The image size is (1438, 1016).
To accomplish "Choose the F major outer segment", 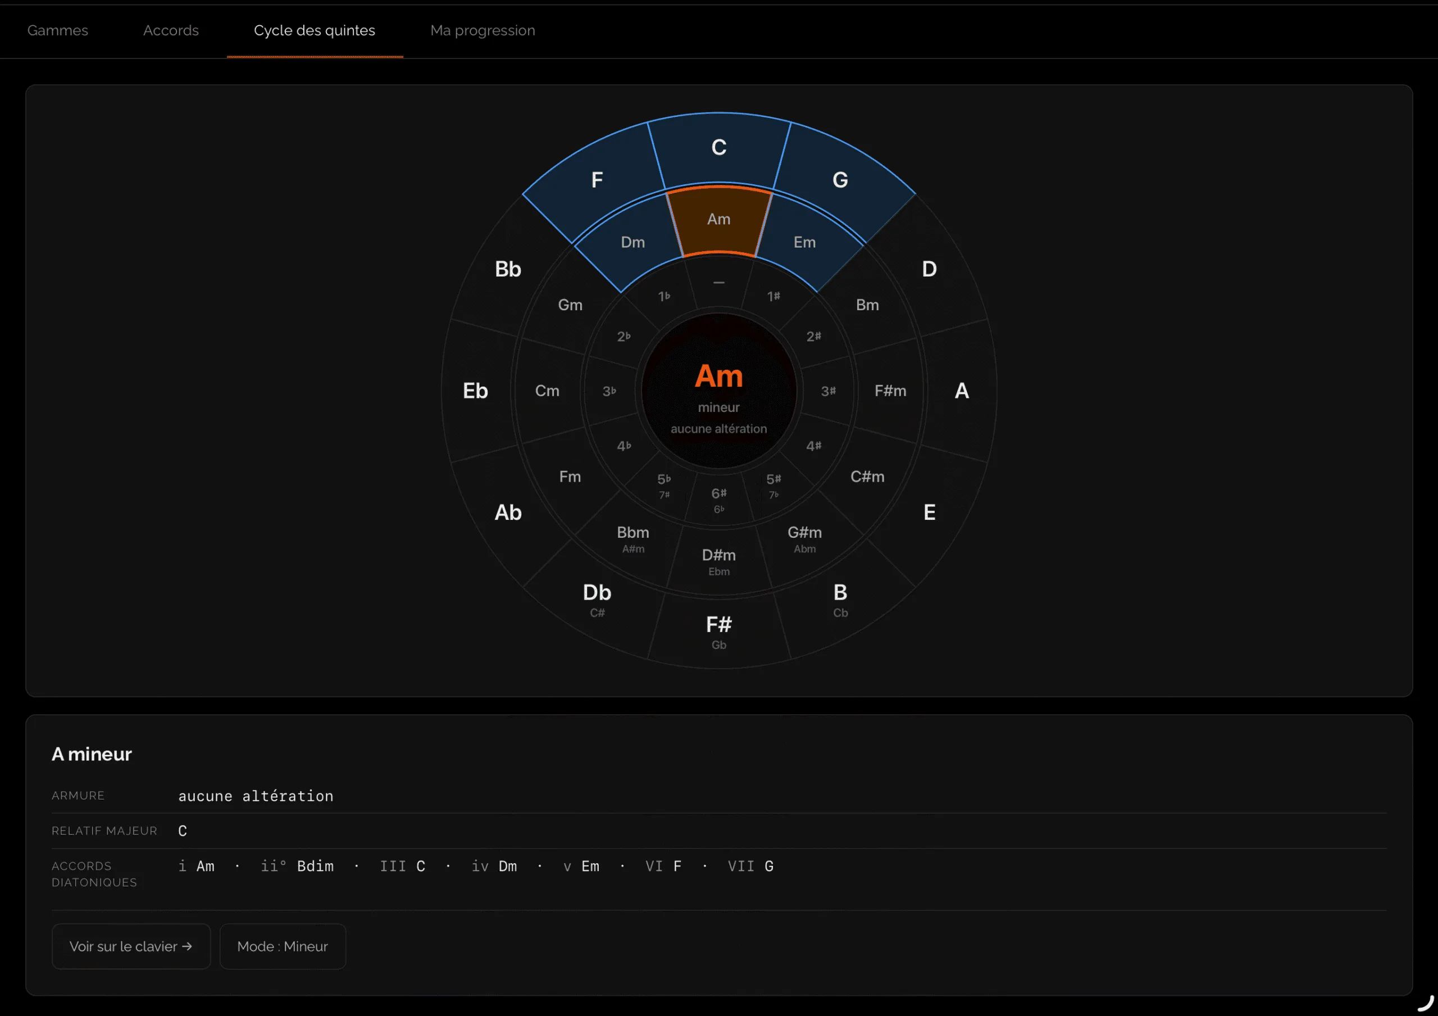I will [x=598, y=180].
